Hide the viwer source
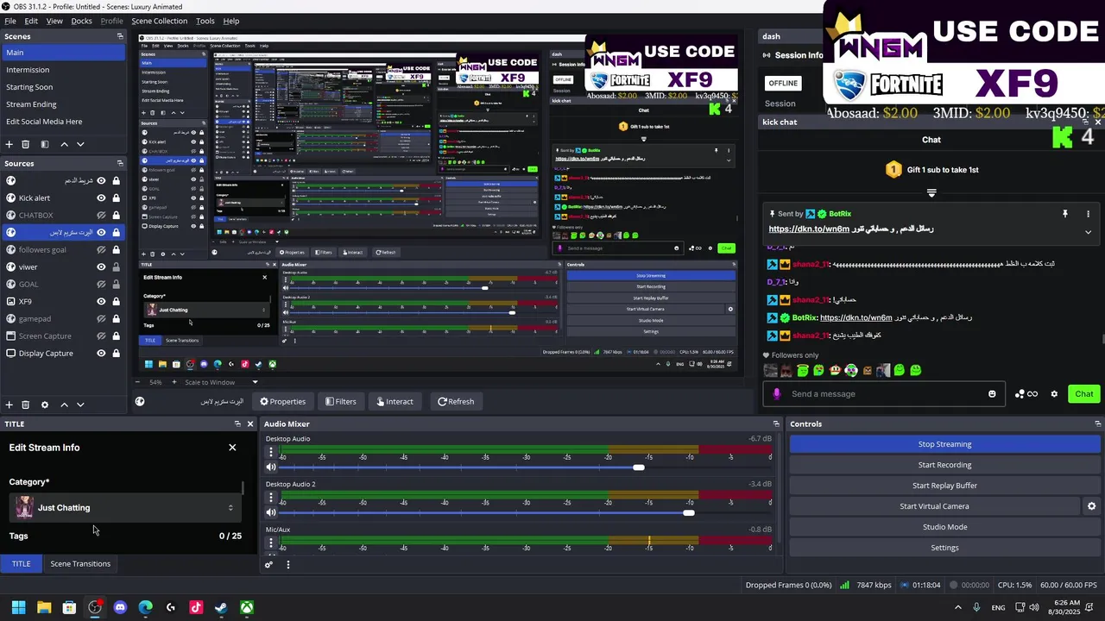Screen dimensions: 1105x621 click(101, 267)
